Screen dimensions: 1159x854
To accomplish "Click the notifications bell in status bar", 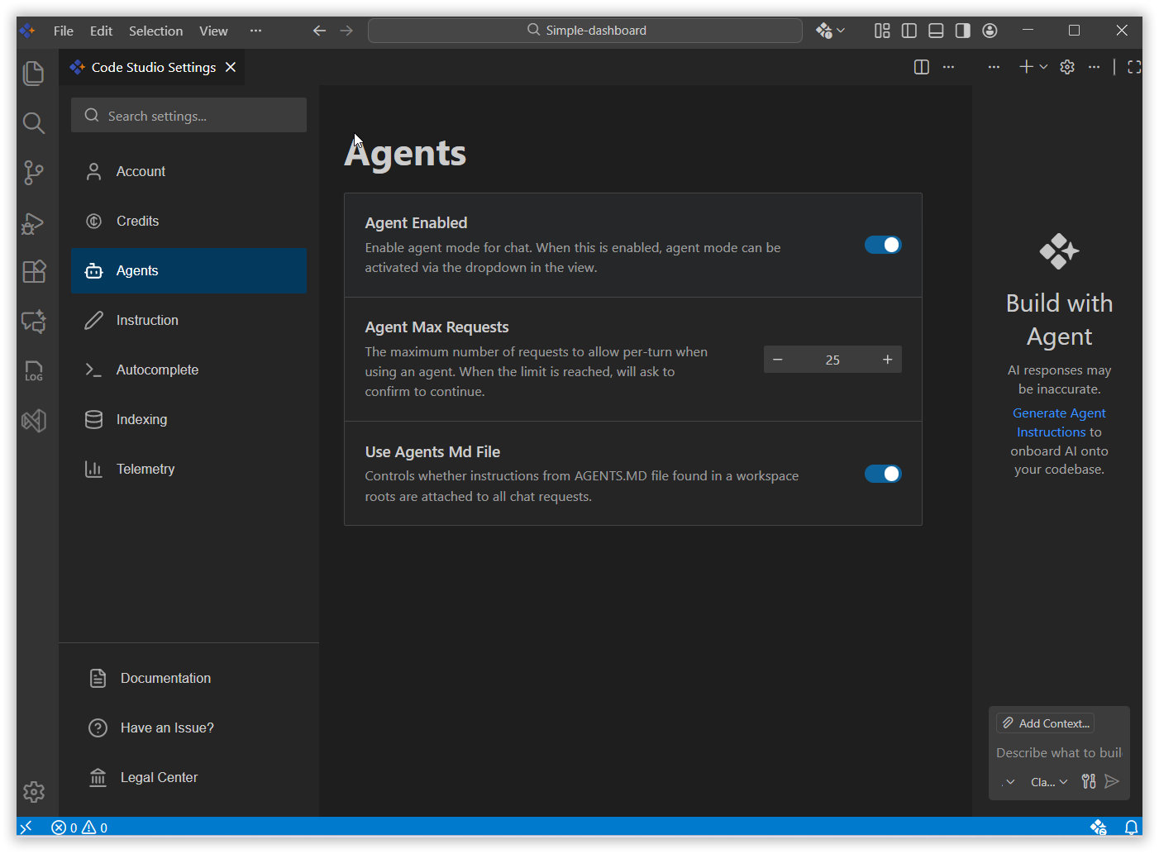I will (1131, 828).
